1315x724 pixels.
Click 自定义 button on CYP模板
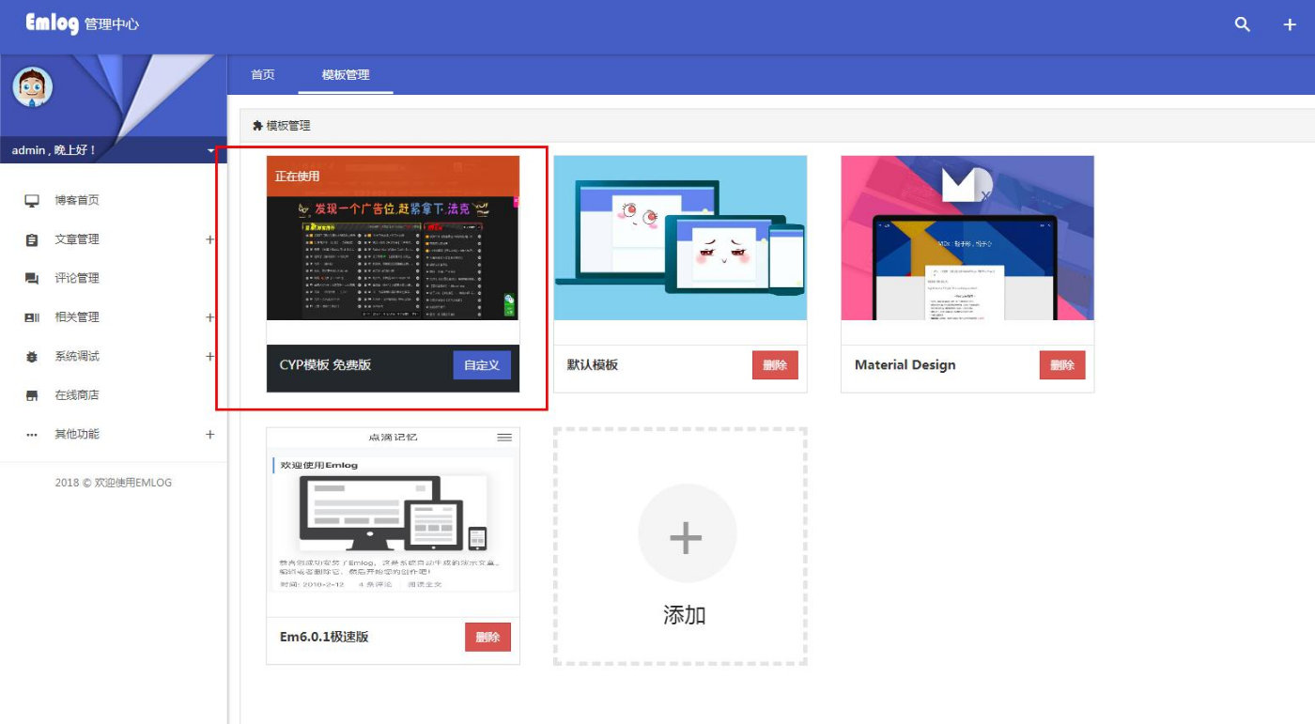[x=481, y=365]
